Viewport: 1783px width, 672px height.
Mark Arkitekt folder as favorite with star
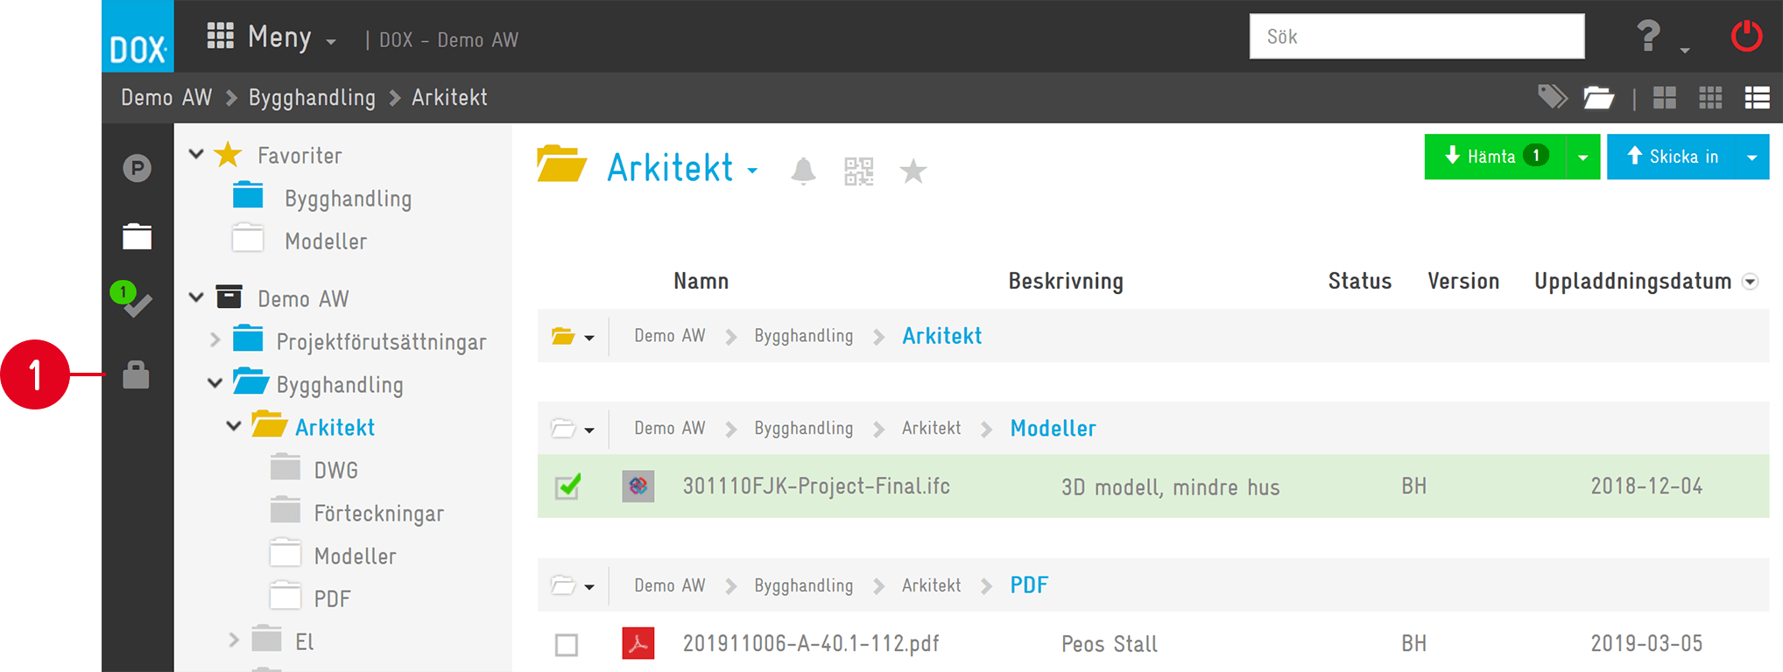point(913,171)
